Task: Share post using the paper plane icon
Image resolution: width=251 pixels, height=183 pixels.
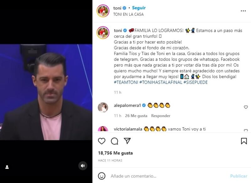Action: click(x=127, y=141)
